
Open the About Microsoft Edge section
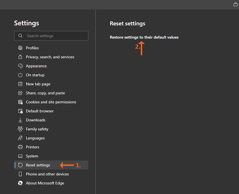coord(45,183)
